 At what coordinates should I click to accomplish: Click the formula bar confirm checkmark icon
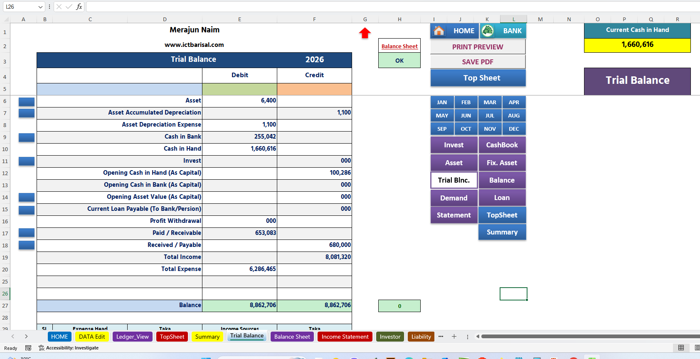point(69,7)
